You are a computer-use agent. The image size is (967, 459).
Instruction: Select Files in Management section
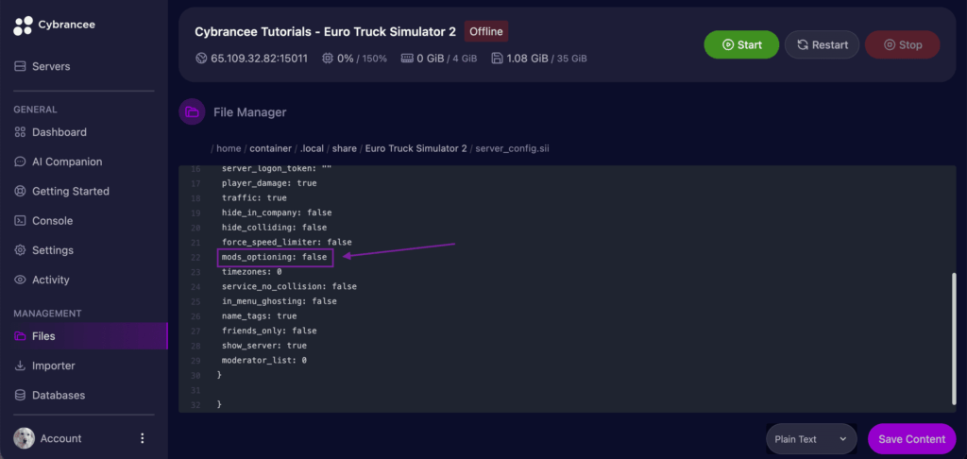tap(83, 336)
